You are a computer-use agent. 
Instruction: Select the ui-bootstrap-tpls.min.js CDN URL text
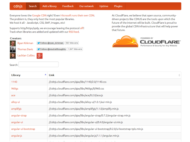96,129
